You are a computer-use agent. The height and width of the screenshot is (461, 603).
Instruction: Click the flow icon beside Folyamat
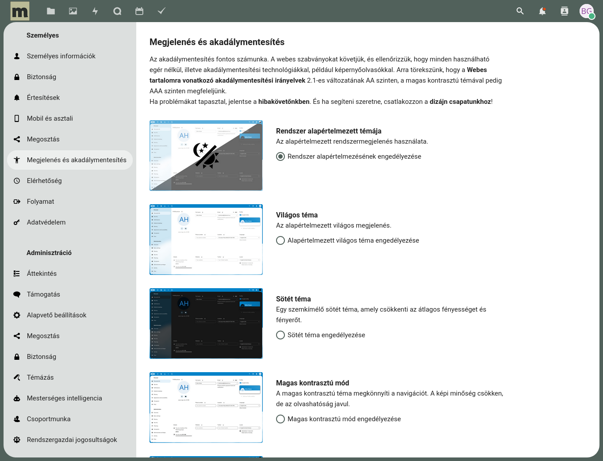pyautogui.click(x=17, y=202)
